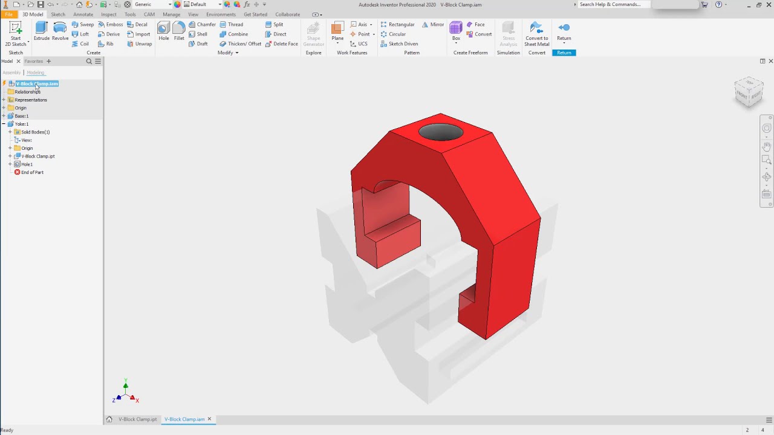
Task: Select the Delete Face tool
Action: pos(282,44)
